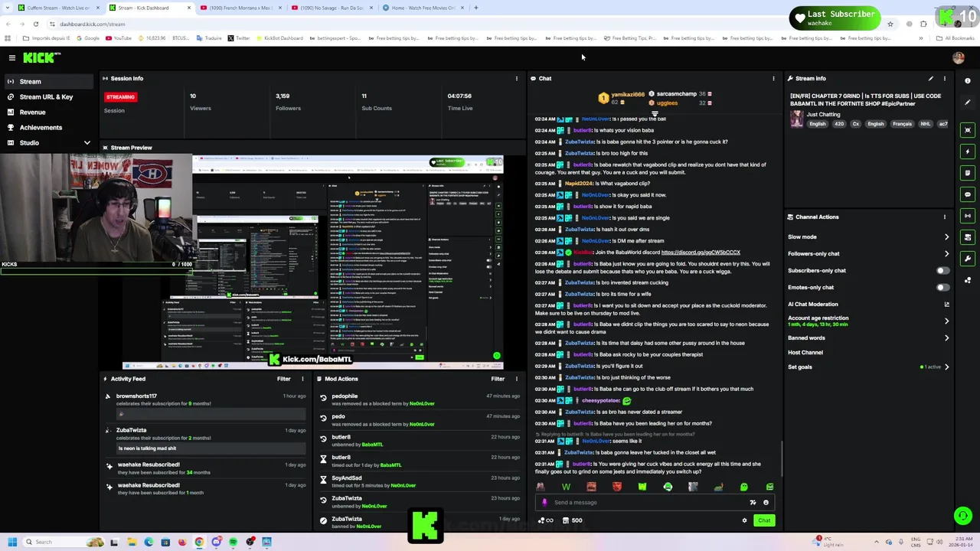
Task: Open the BabaWorld discord link in chat
Action: tap(701, 253)
